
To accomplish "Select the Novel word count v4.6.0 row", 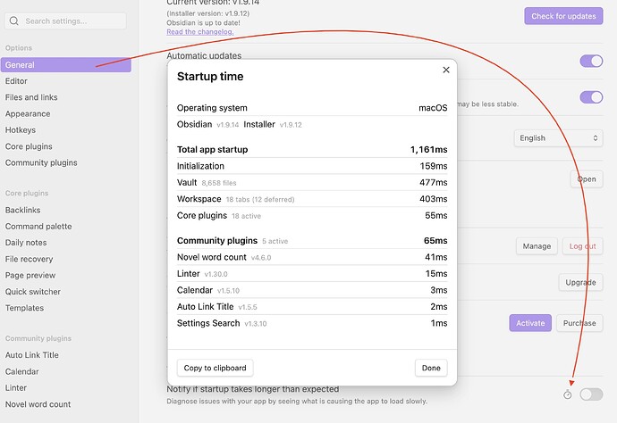I will (x=312, y=257).
